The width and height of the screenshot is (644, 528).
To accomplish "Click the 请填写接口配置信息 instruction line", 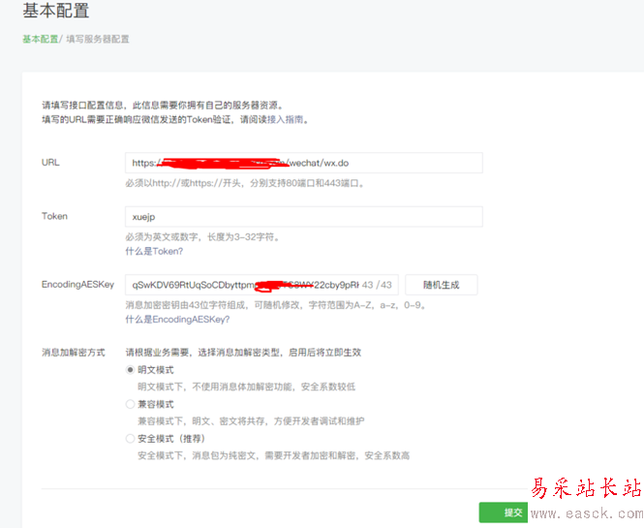I will [x=163, y=106].
